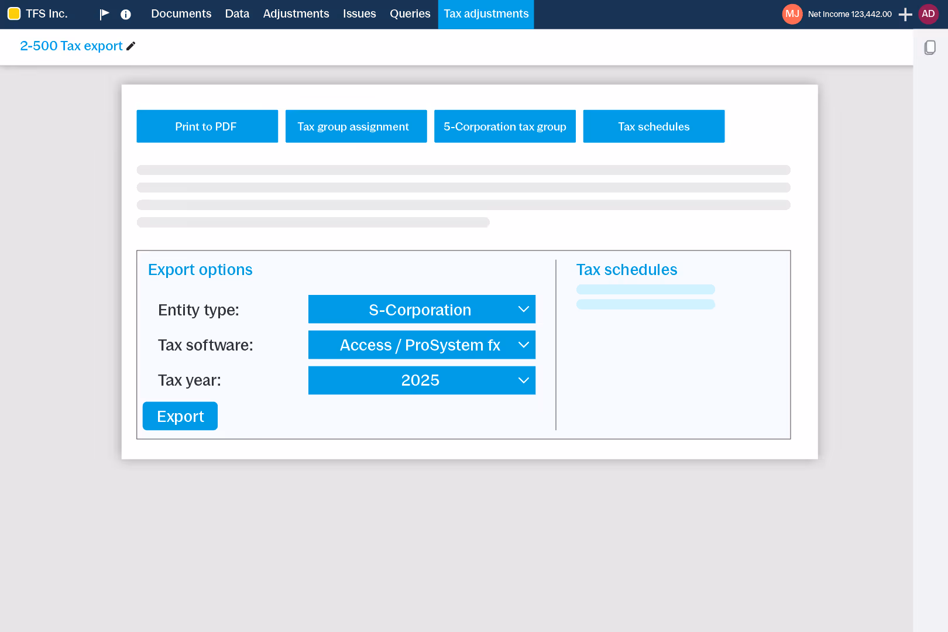Click the plus icon near Net Income
The image size is (948, 632).
click(905, 13)
